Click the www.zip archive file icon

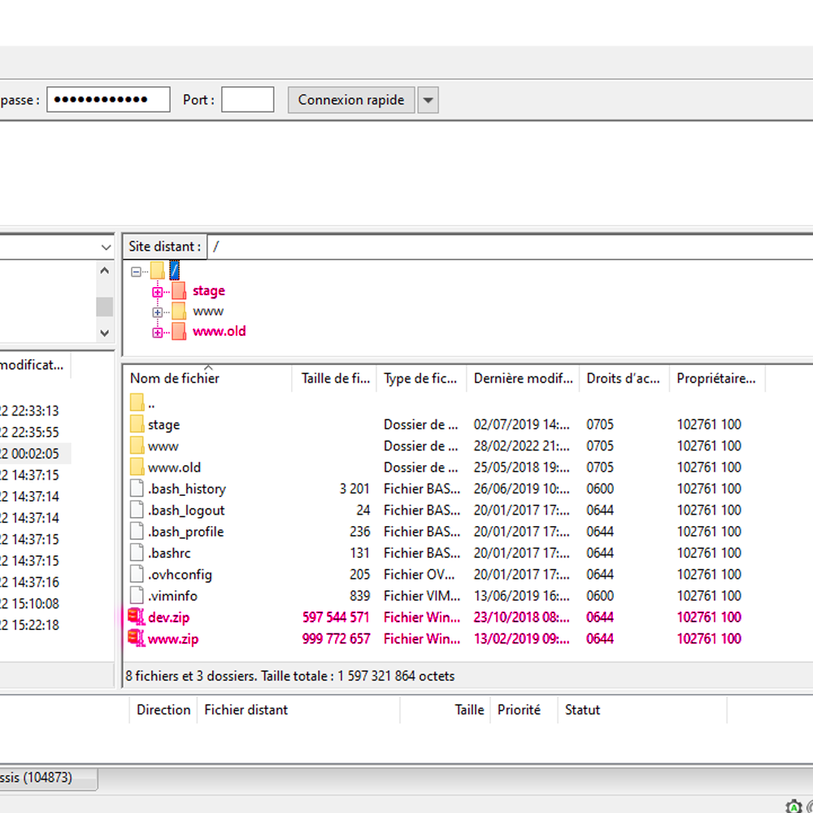point(137,637)
